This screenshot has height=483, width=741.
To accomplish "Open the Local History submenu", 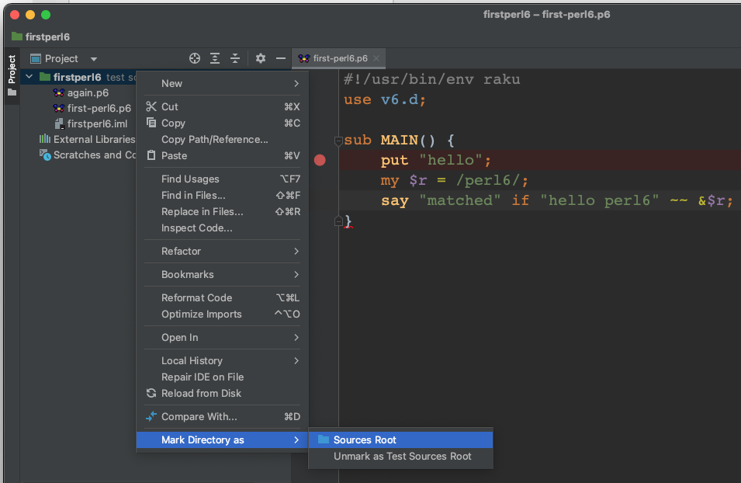I will click(x=222, y=360).
